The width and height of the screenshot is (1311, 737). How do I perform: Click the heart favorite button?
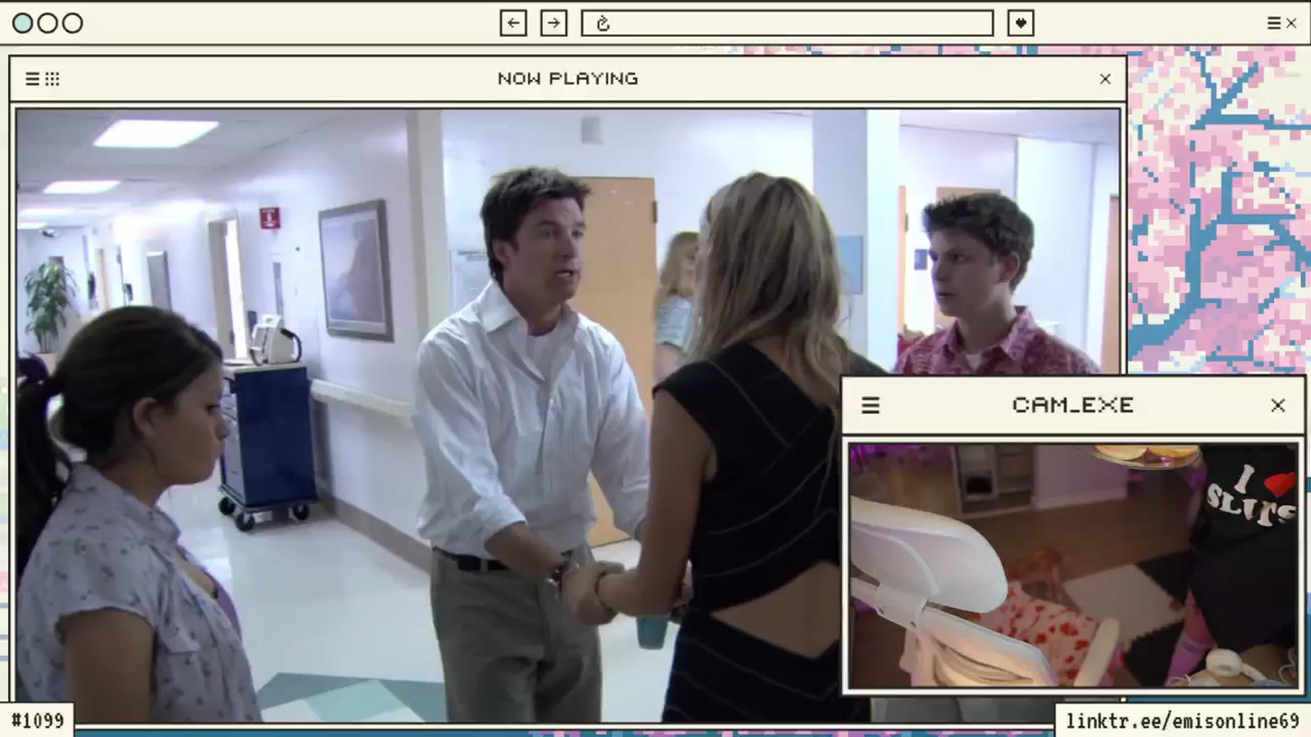[x=1021, y=23]
